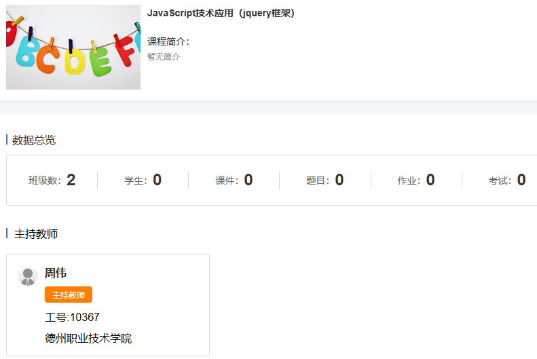Viewport: 537px width, 359px height.
Task: Click the 班级数 label
Action: [x=45, y=181]
